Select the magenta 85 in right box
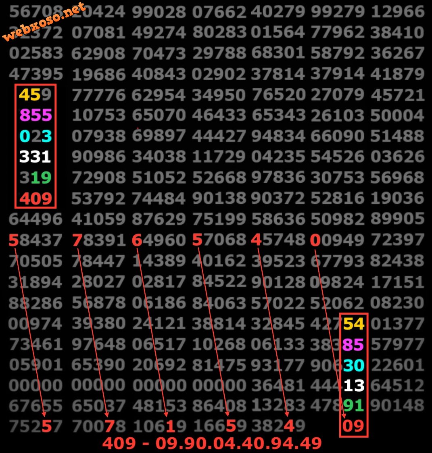432x453 pixels. [x=353, y=344]
